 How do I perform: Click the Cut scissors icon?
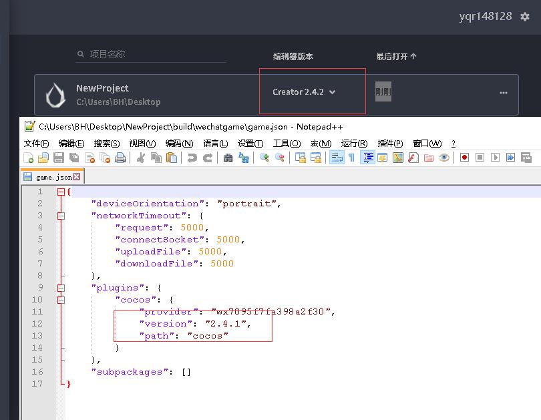(x=141, y=158)
